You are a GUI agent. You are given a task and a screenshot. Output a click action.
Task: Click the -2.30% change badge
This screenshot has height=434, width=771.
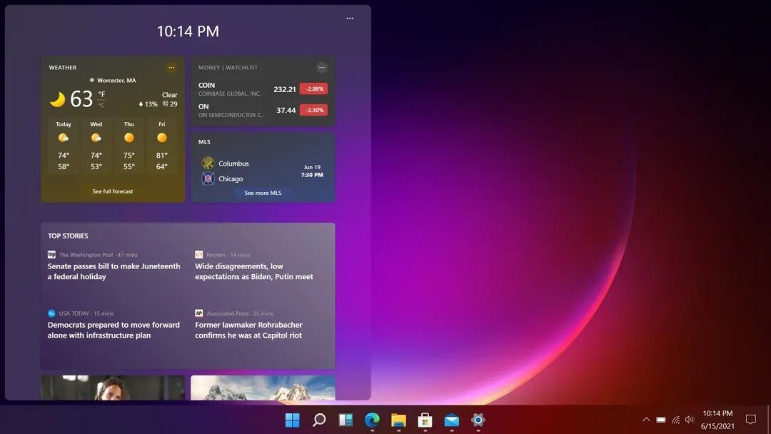click(x=313, y=110)
